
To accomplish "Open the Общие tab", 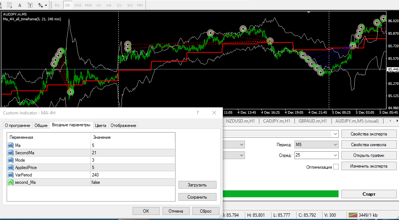I will [x=41, y=126].
